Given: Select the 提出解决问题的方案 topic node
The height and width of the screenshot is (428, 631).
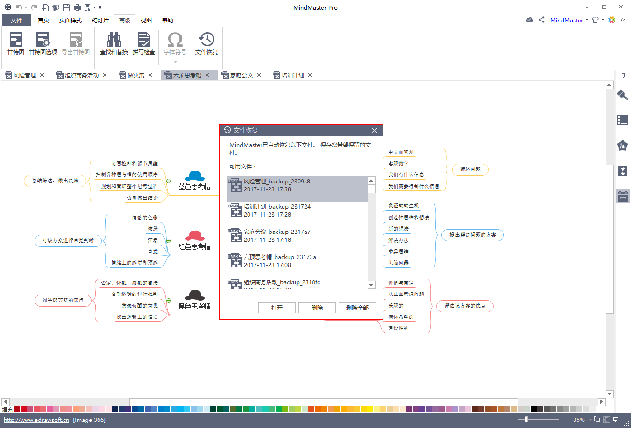Looking at the screenshot, I should tap(473, 235).
